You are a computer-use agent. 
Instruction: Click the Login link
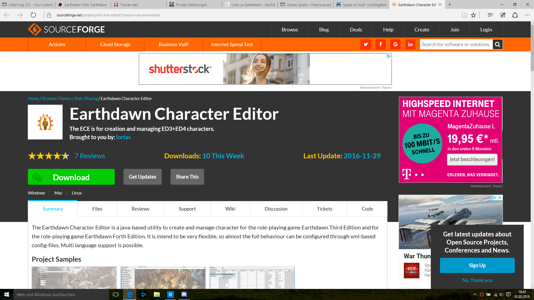[x=486, y=29]
